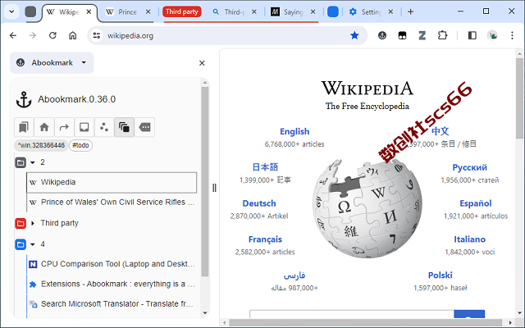
Task: Click the red Third party group icon
Action: tap(21, 223)
